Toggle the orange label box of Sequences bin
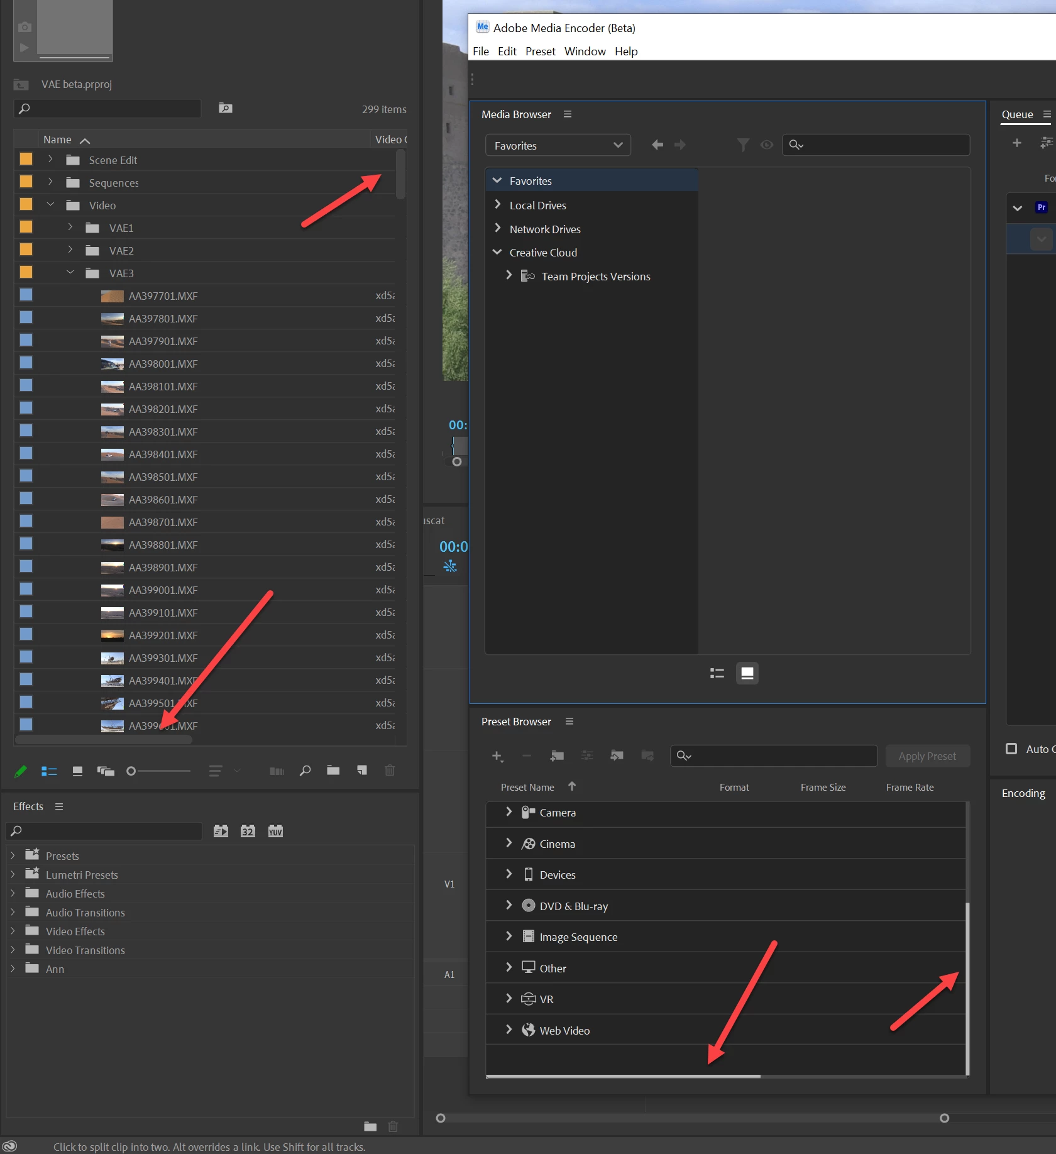The height and width of the screenshot is (1154, 1056). [x=26, y=182]
